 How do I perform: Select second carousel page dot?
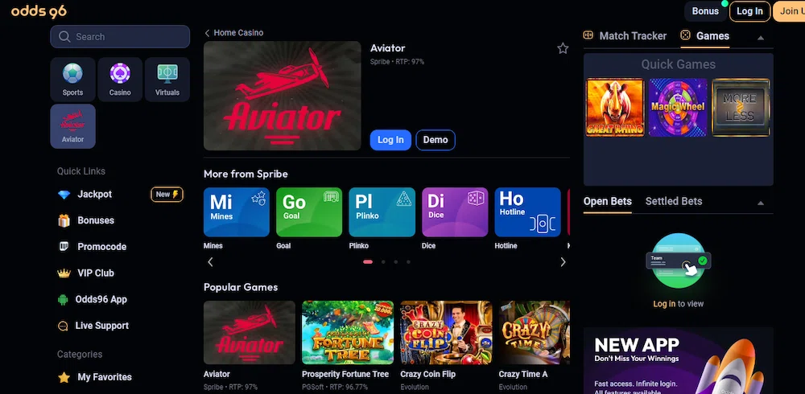[x=383, y=262]
